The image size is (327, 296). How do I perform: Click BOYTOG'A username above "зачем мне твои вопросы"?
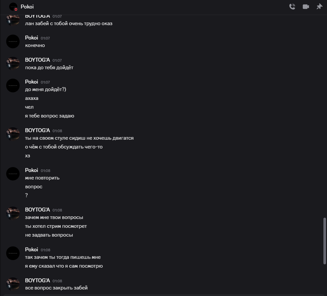click(x=38, y=210)
